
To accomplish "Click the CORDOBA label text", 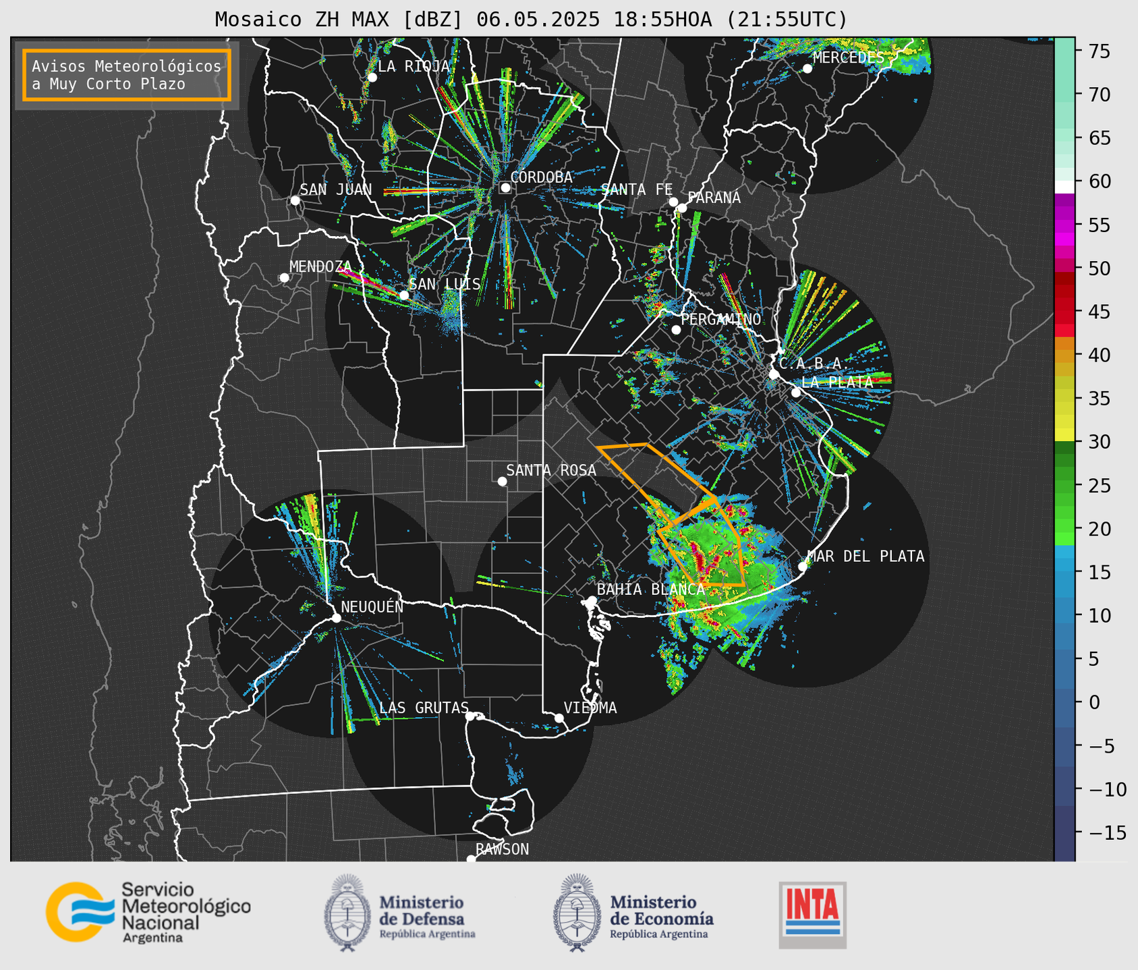I will [542, 177].
